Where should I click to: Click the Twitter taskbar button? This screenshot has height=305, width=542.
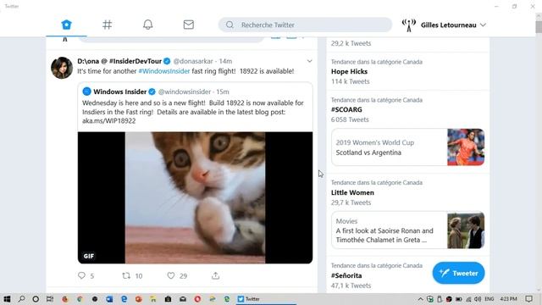[266, 299]
